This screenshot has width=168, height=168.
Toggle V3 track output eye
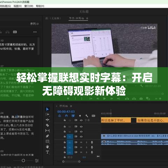tap(81, 127)
